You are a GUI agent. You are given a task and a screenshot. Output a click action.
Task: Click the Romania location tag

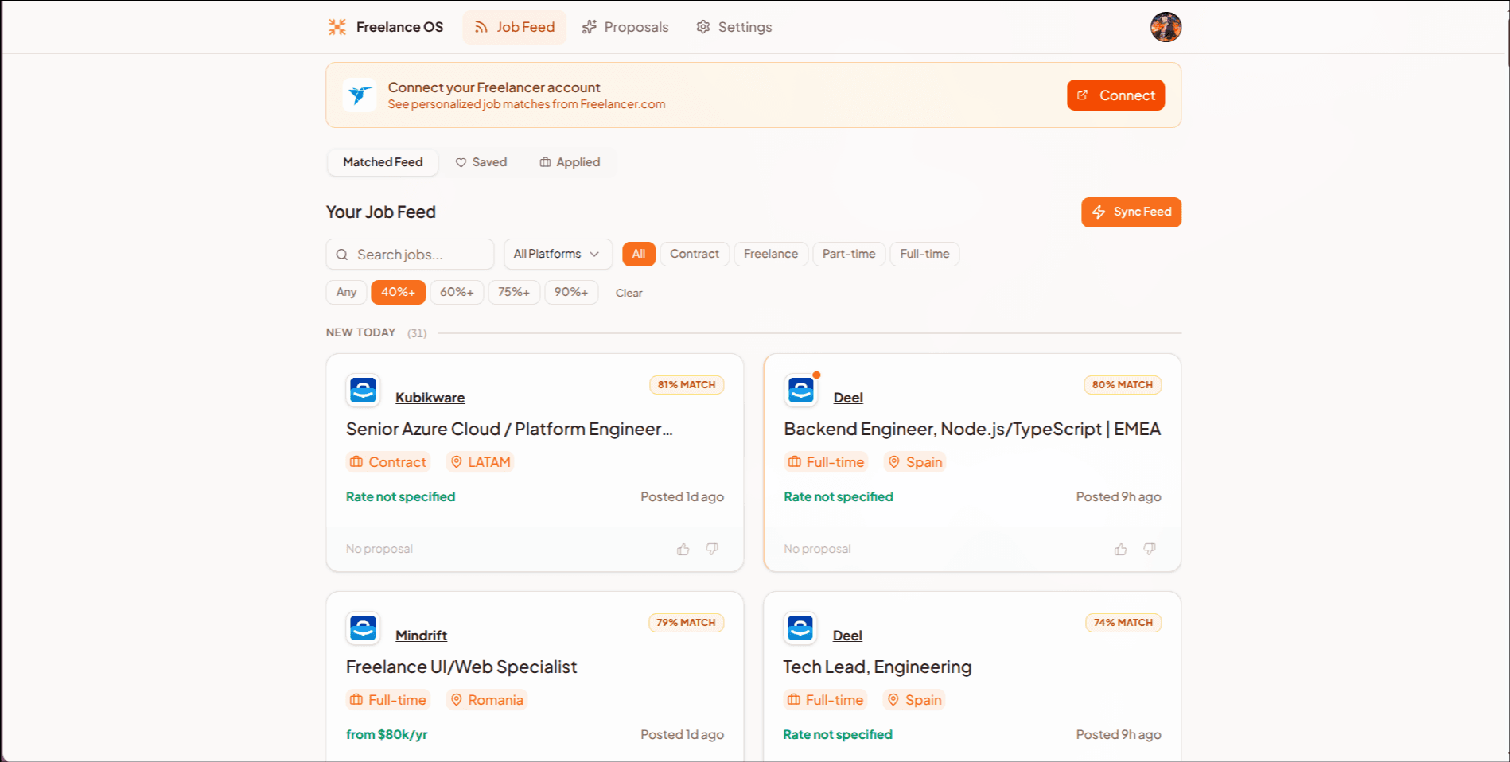coord(487,700)
